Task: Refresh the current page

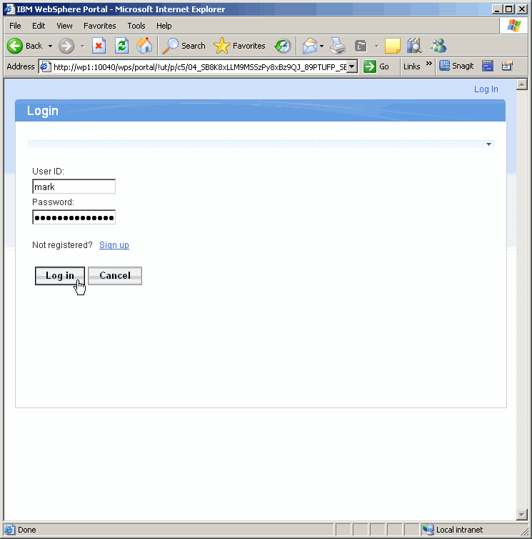Action: (x=122, y=46)
